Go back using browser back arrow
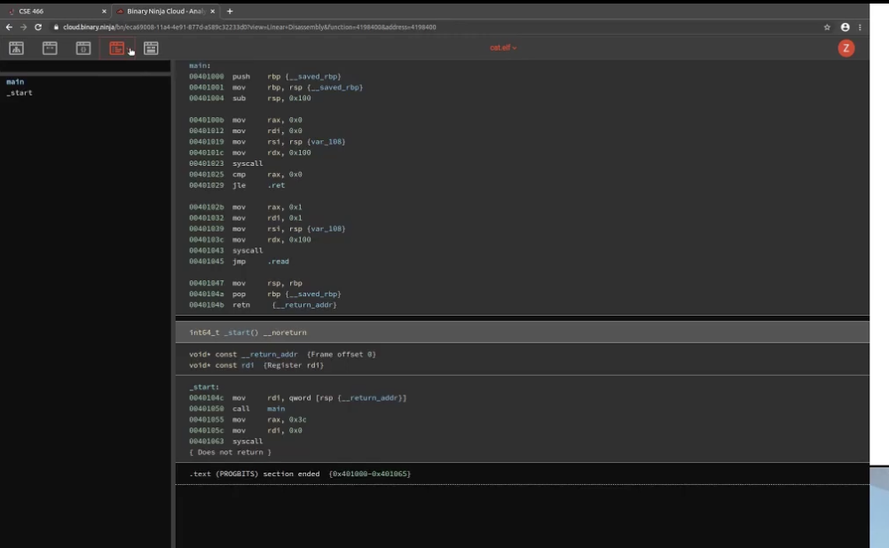This screenshot has width=889, height=548. [x=9, y=27]
